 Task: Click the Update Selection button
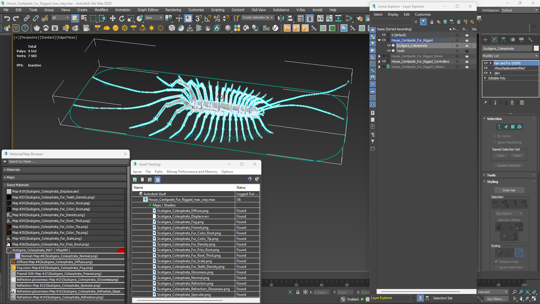coord(508,166)
